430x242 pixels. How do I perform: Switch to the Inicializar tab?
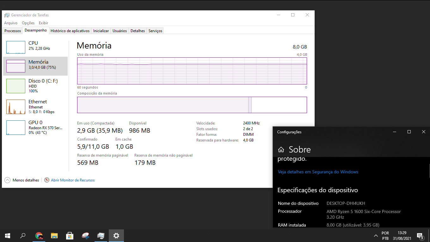click(x=101, y=31)
